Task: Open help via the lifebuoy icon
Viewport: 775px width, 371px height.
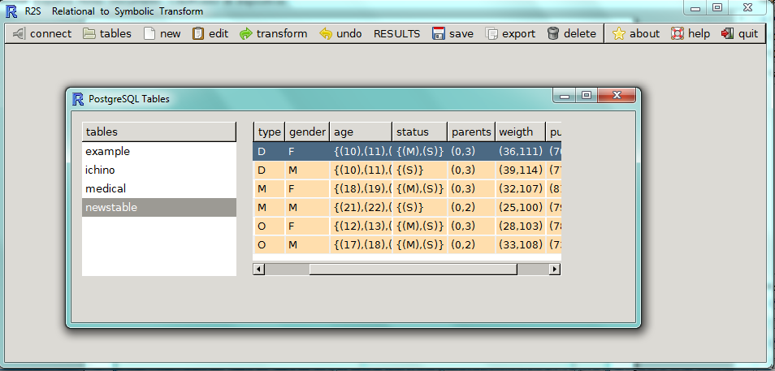Action: pos(677,34)
